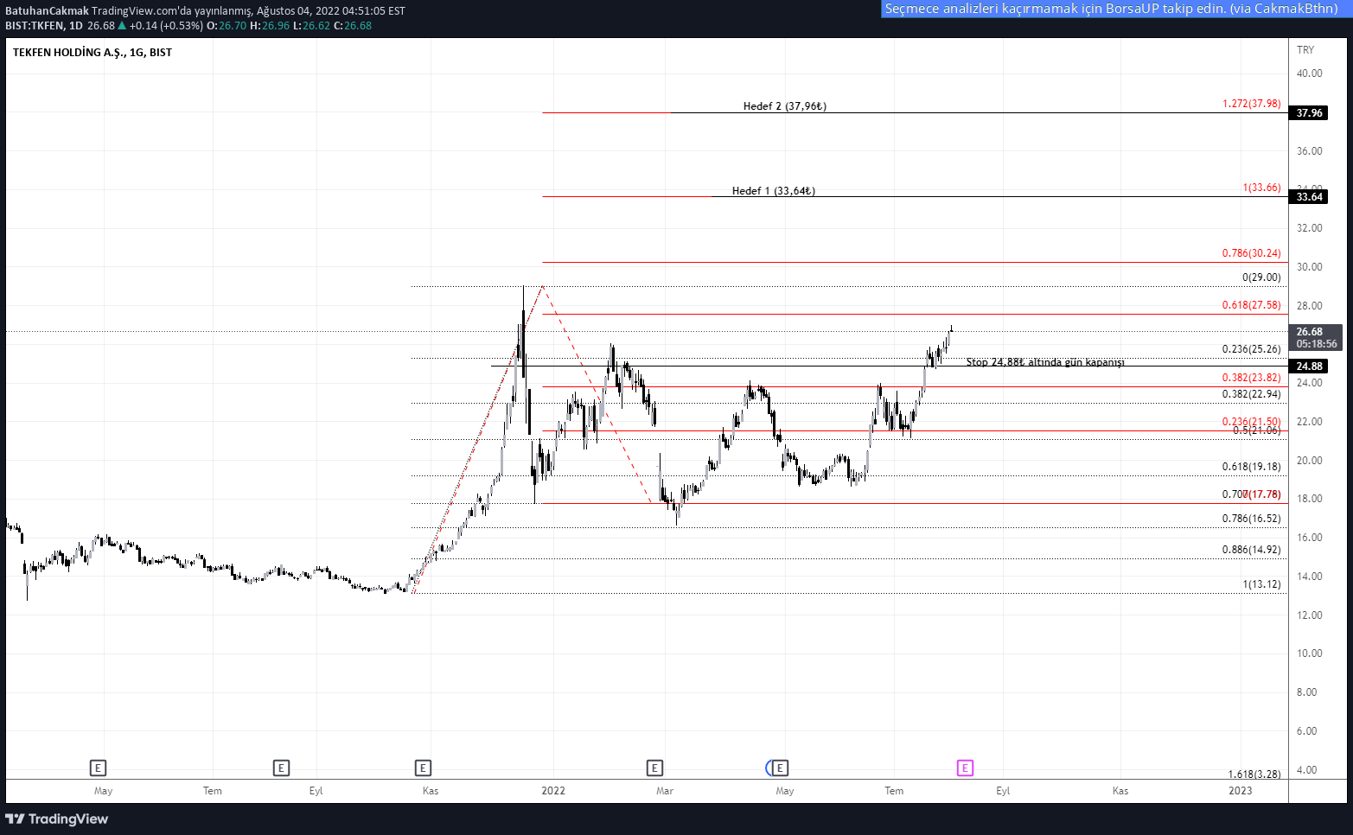Click the 0(29.00) Fibonacci label
This screenshot has height=835, width=1353.
coord(1262,277)
